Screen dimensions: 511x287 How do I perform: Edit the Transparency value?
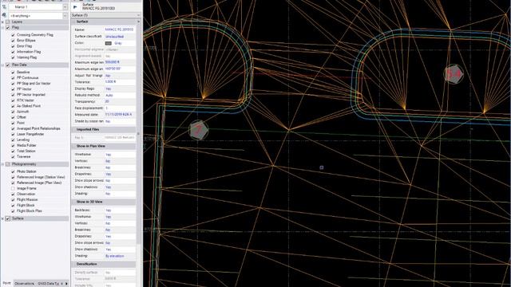coord(120,101)
